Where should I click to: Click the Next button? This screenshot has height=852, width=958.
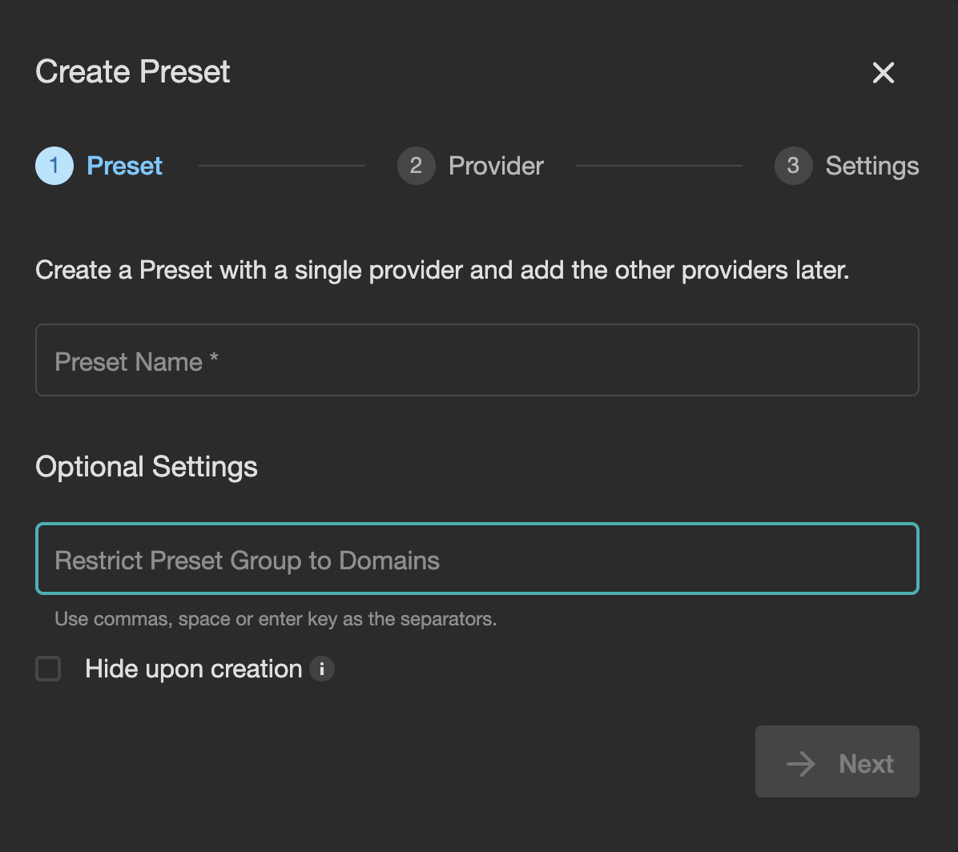pyautogui.click(x=837, y=762)
